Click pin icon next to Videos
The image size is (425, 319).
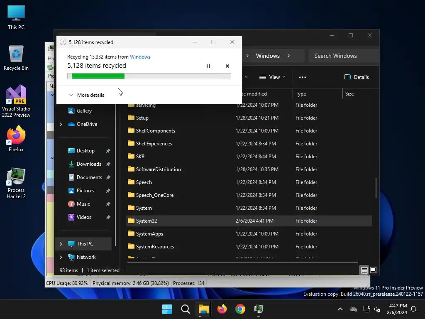108,217
